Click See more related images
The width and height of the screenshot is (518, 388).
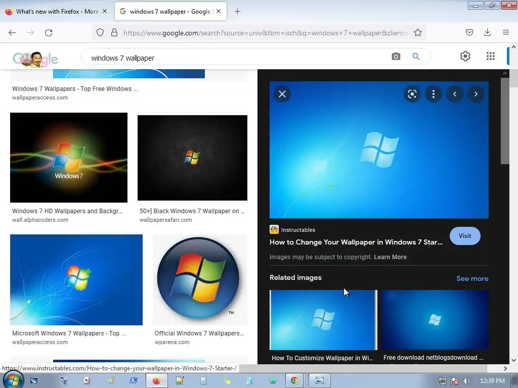(x=472, y=278)
